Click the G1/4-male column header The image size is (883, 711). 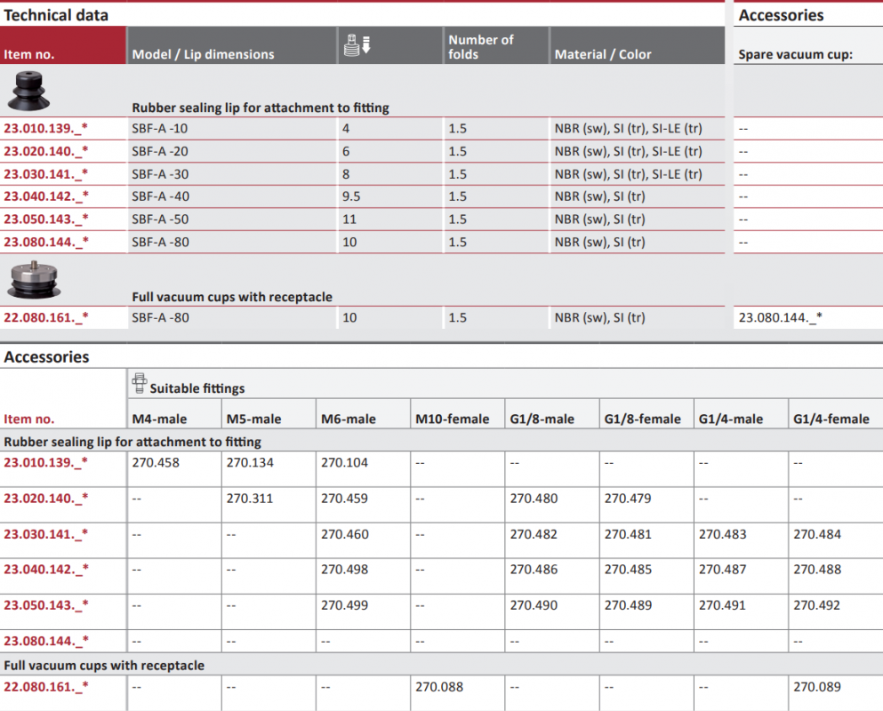click(x=731, y=419)
